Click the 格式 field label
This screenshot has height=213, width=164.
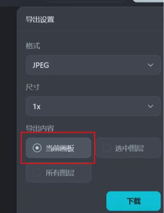33,46
